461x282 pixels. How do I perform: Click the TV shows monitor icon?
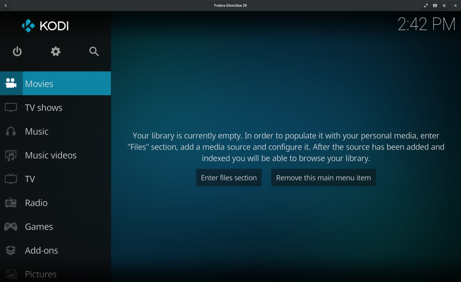(x=11, y=108)
